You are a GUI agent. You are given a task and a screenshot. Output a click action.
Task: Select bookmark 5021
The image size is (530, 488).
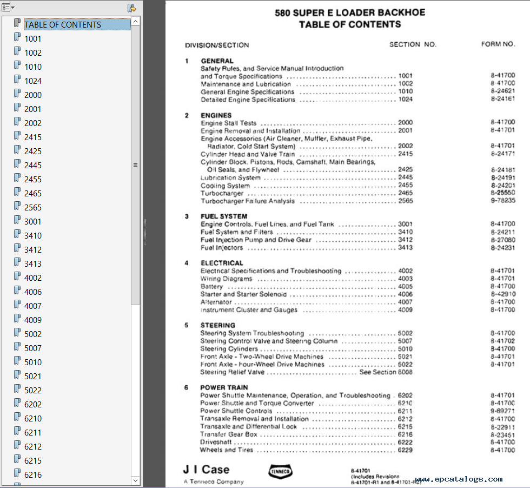[33, 377]
